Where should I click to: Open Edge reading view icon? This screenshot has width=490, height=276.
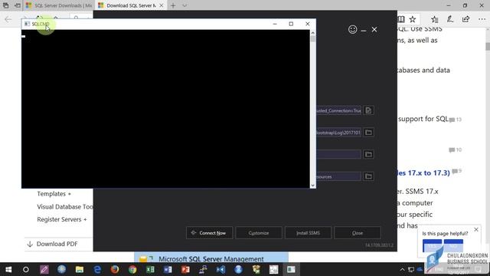[401, 19]
